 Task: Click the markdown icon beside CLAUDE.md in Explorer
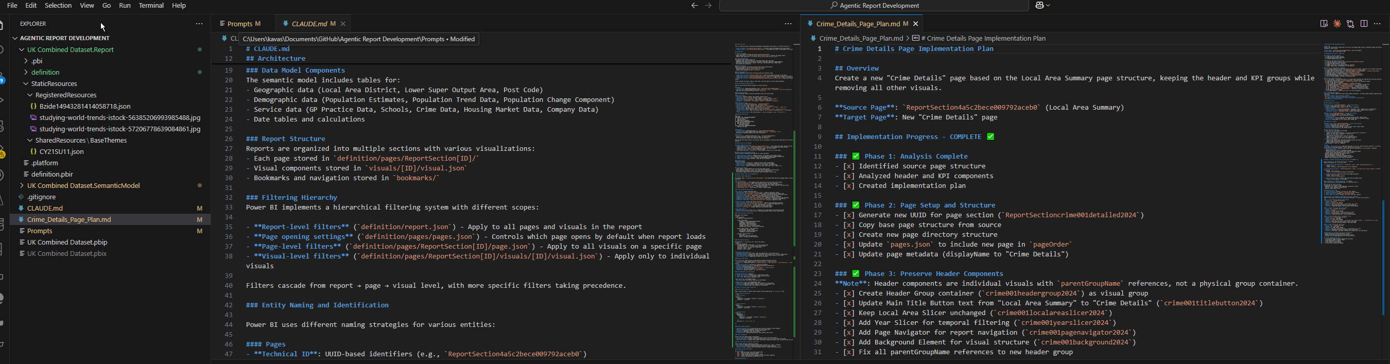point(21,208)
